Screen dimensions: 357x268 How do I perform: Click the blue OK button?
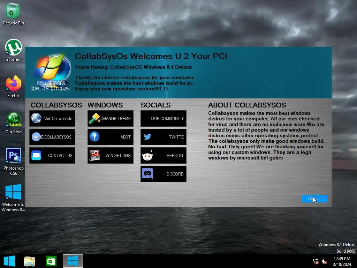click(x=314, y=199)
